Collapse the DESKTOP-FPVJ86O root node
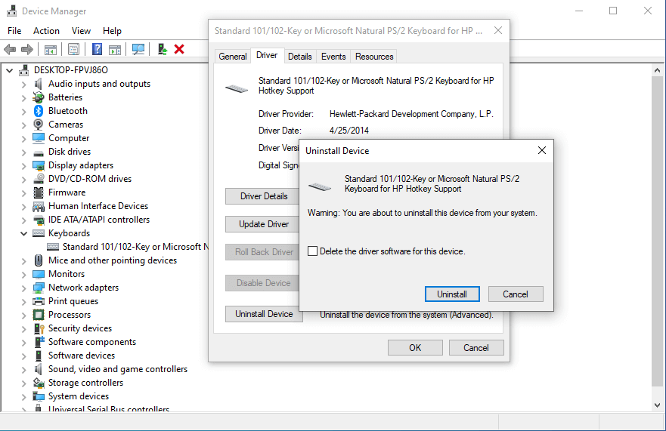 pos(10,70)
